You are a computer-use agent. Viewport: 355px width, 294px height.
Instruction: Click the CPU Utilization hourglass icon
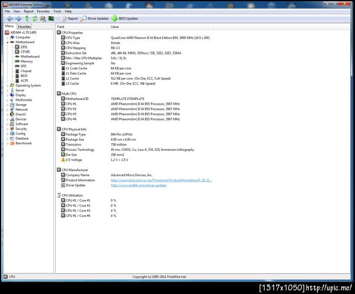click(59, 195)
